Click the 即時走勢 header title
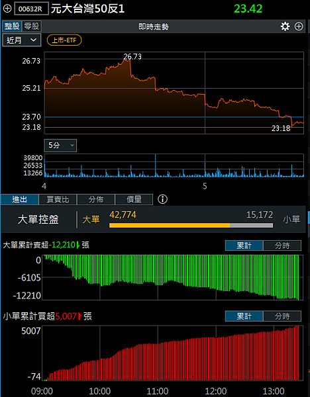 154,26
